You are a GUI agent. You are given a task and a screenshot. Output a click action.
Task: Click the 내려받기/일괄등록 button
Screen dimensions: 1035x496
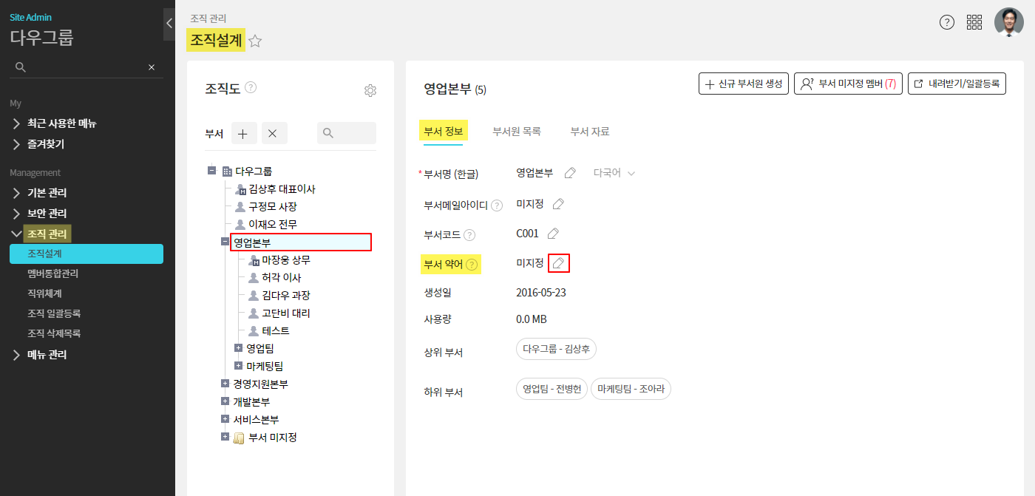click(957, 84)
